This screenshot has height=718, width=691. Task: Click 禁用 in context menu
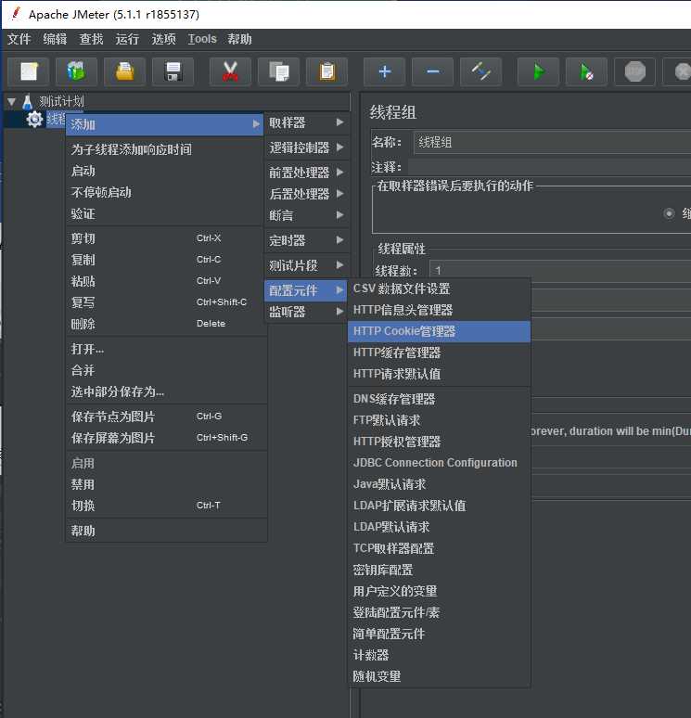[x=167, y=484]
